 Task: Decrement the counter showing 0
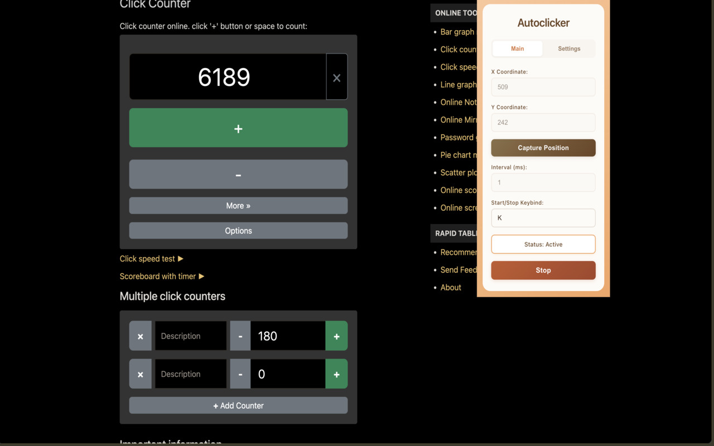pos(240,374)
